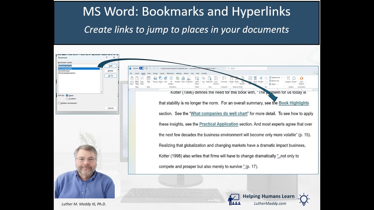Click the bookmark list scrollbar down arrow
The image size is (374, 210).
tap(101, 92)
